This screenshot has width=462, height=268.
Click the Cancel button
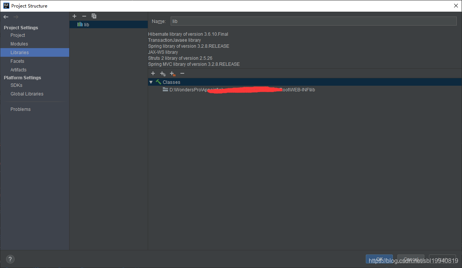pos(411,259)
